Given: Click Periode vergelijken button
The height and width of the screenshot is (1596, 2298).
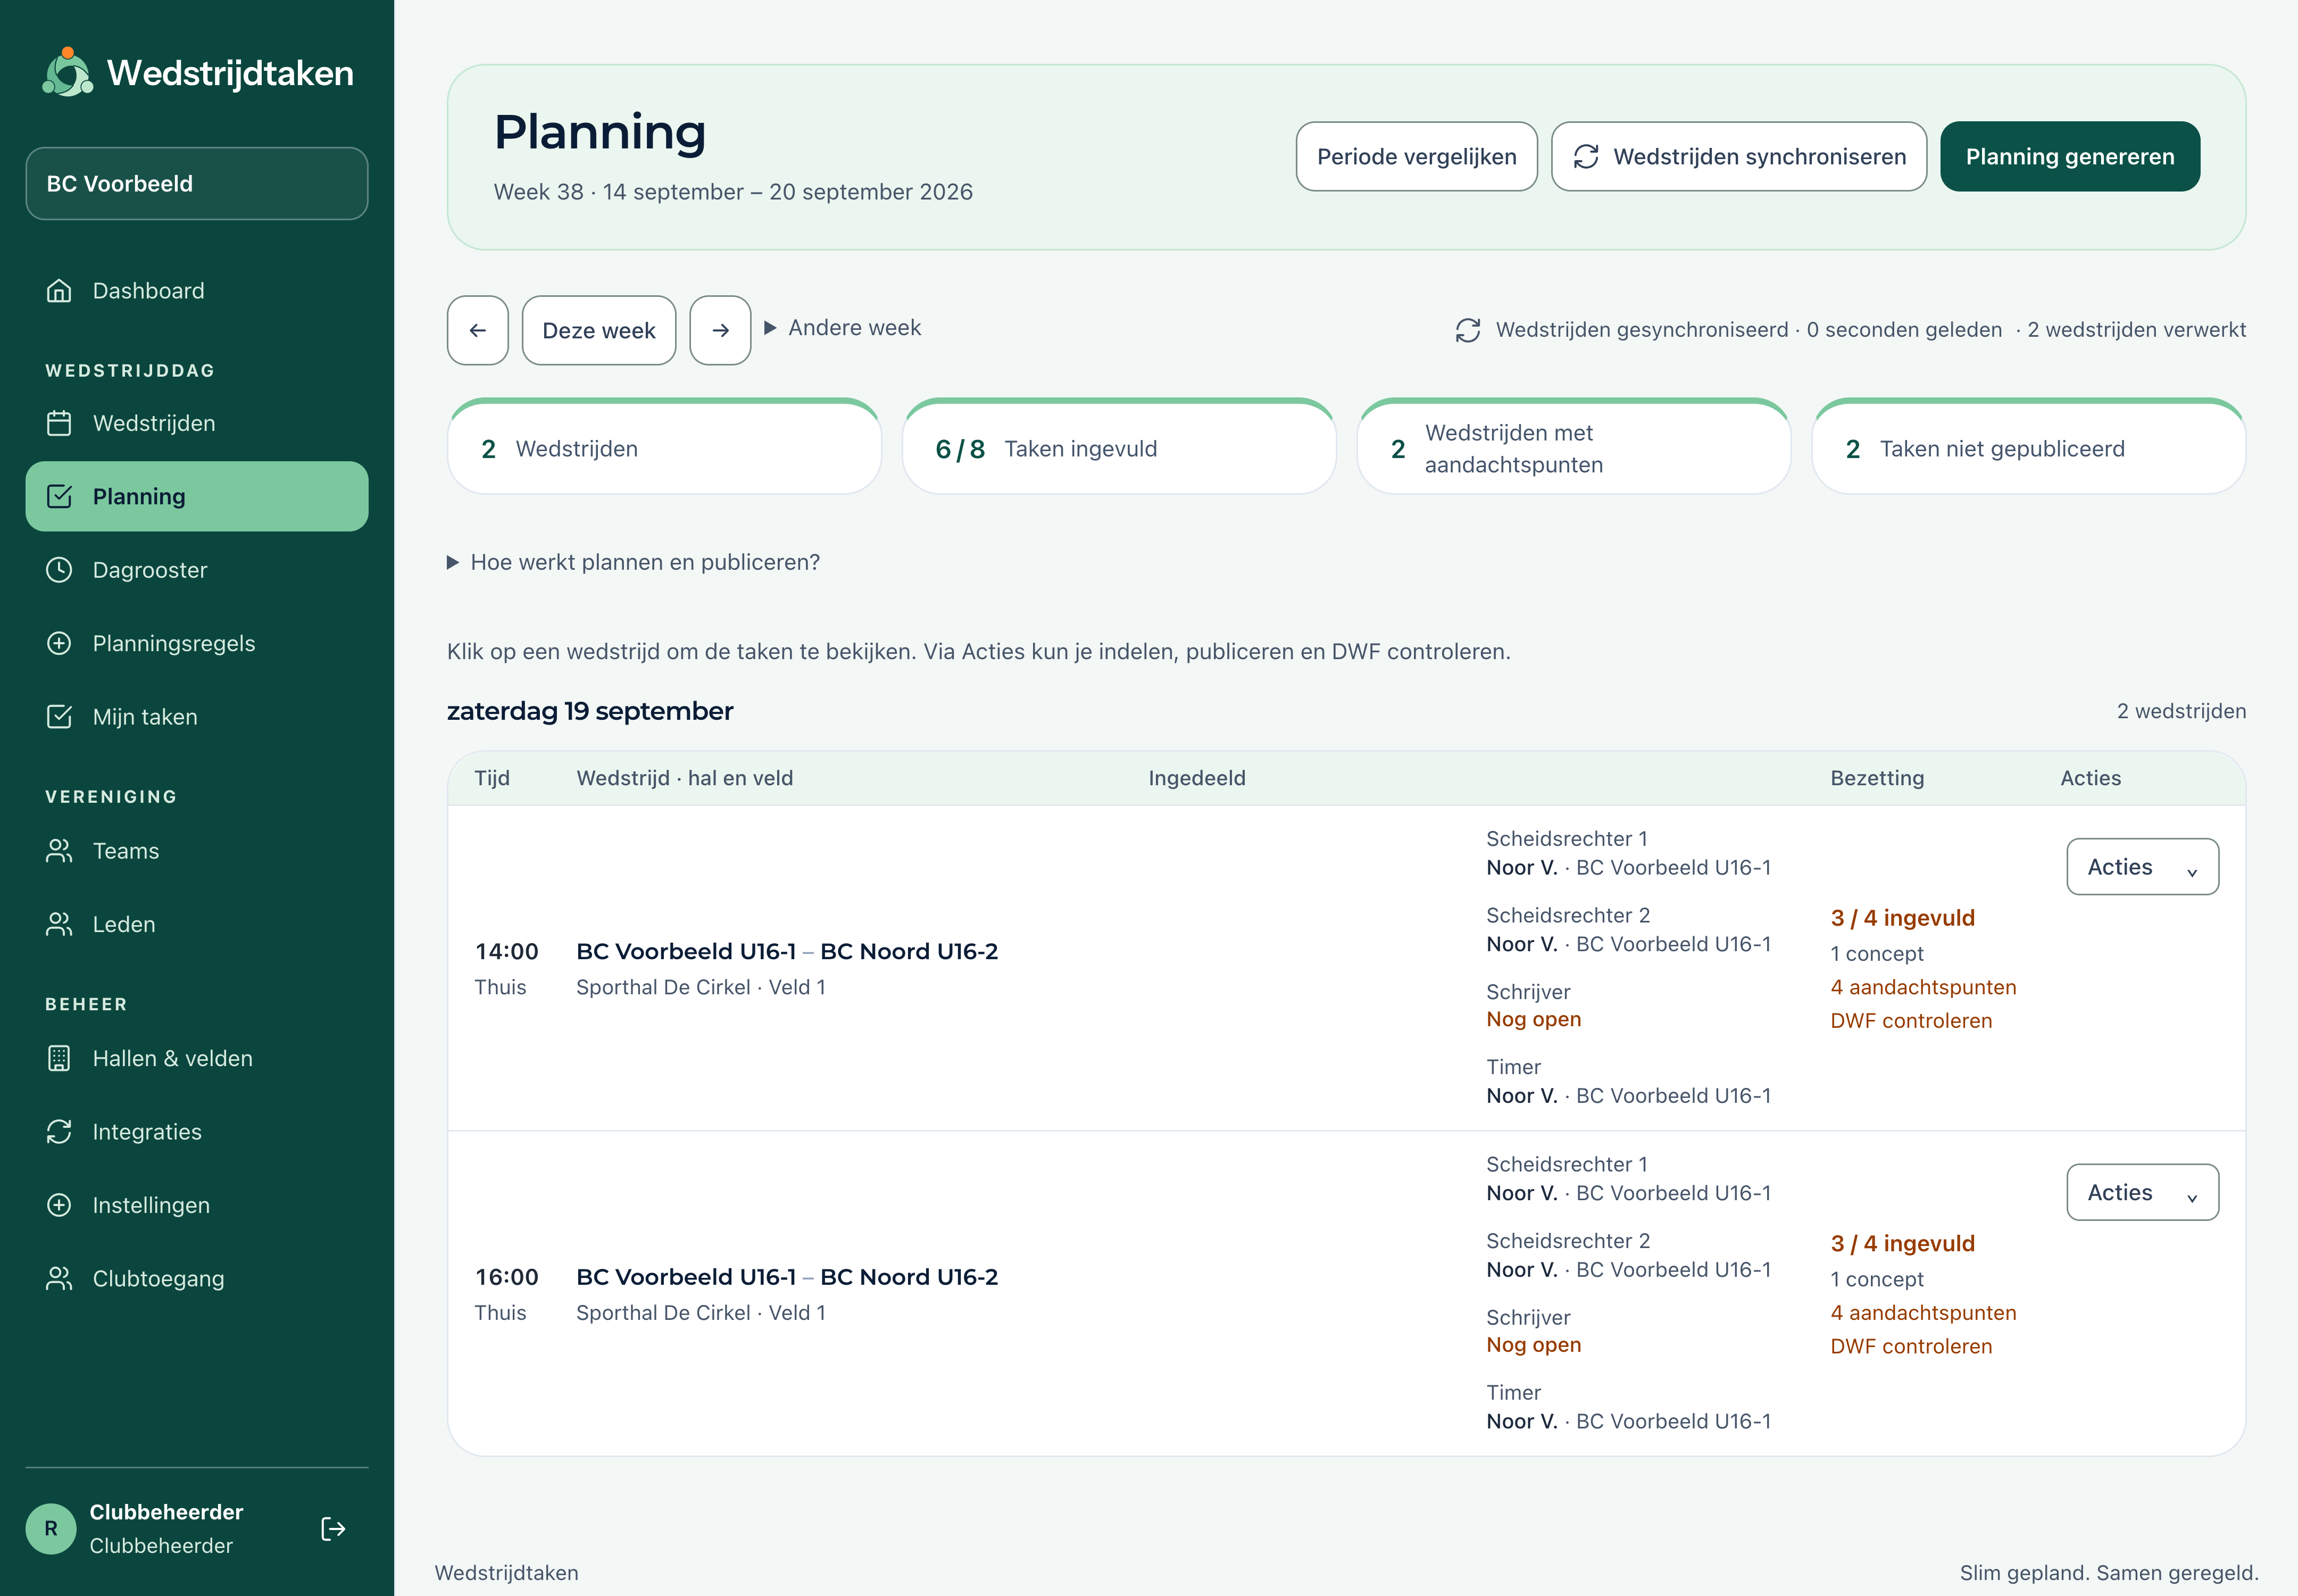Looking at the screenshot, I should (1416, 157).
